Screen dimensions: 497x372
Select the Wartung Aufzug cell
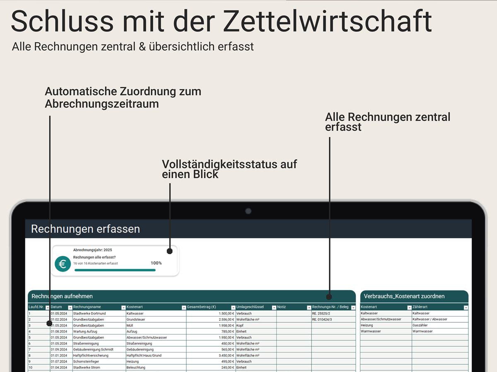tap(99, 331)
